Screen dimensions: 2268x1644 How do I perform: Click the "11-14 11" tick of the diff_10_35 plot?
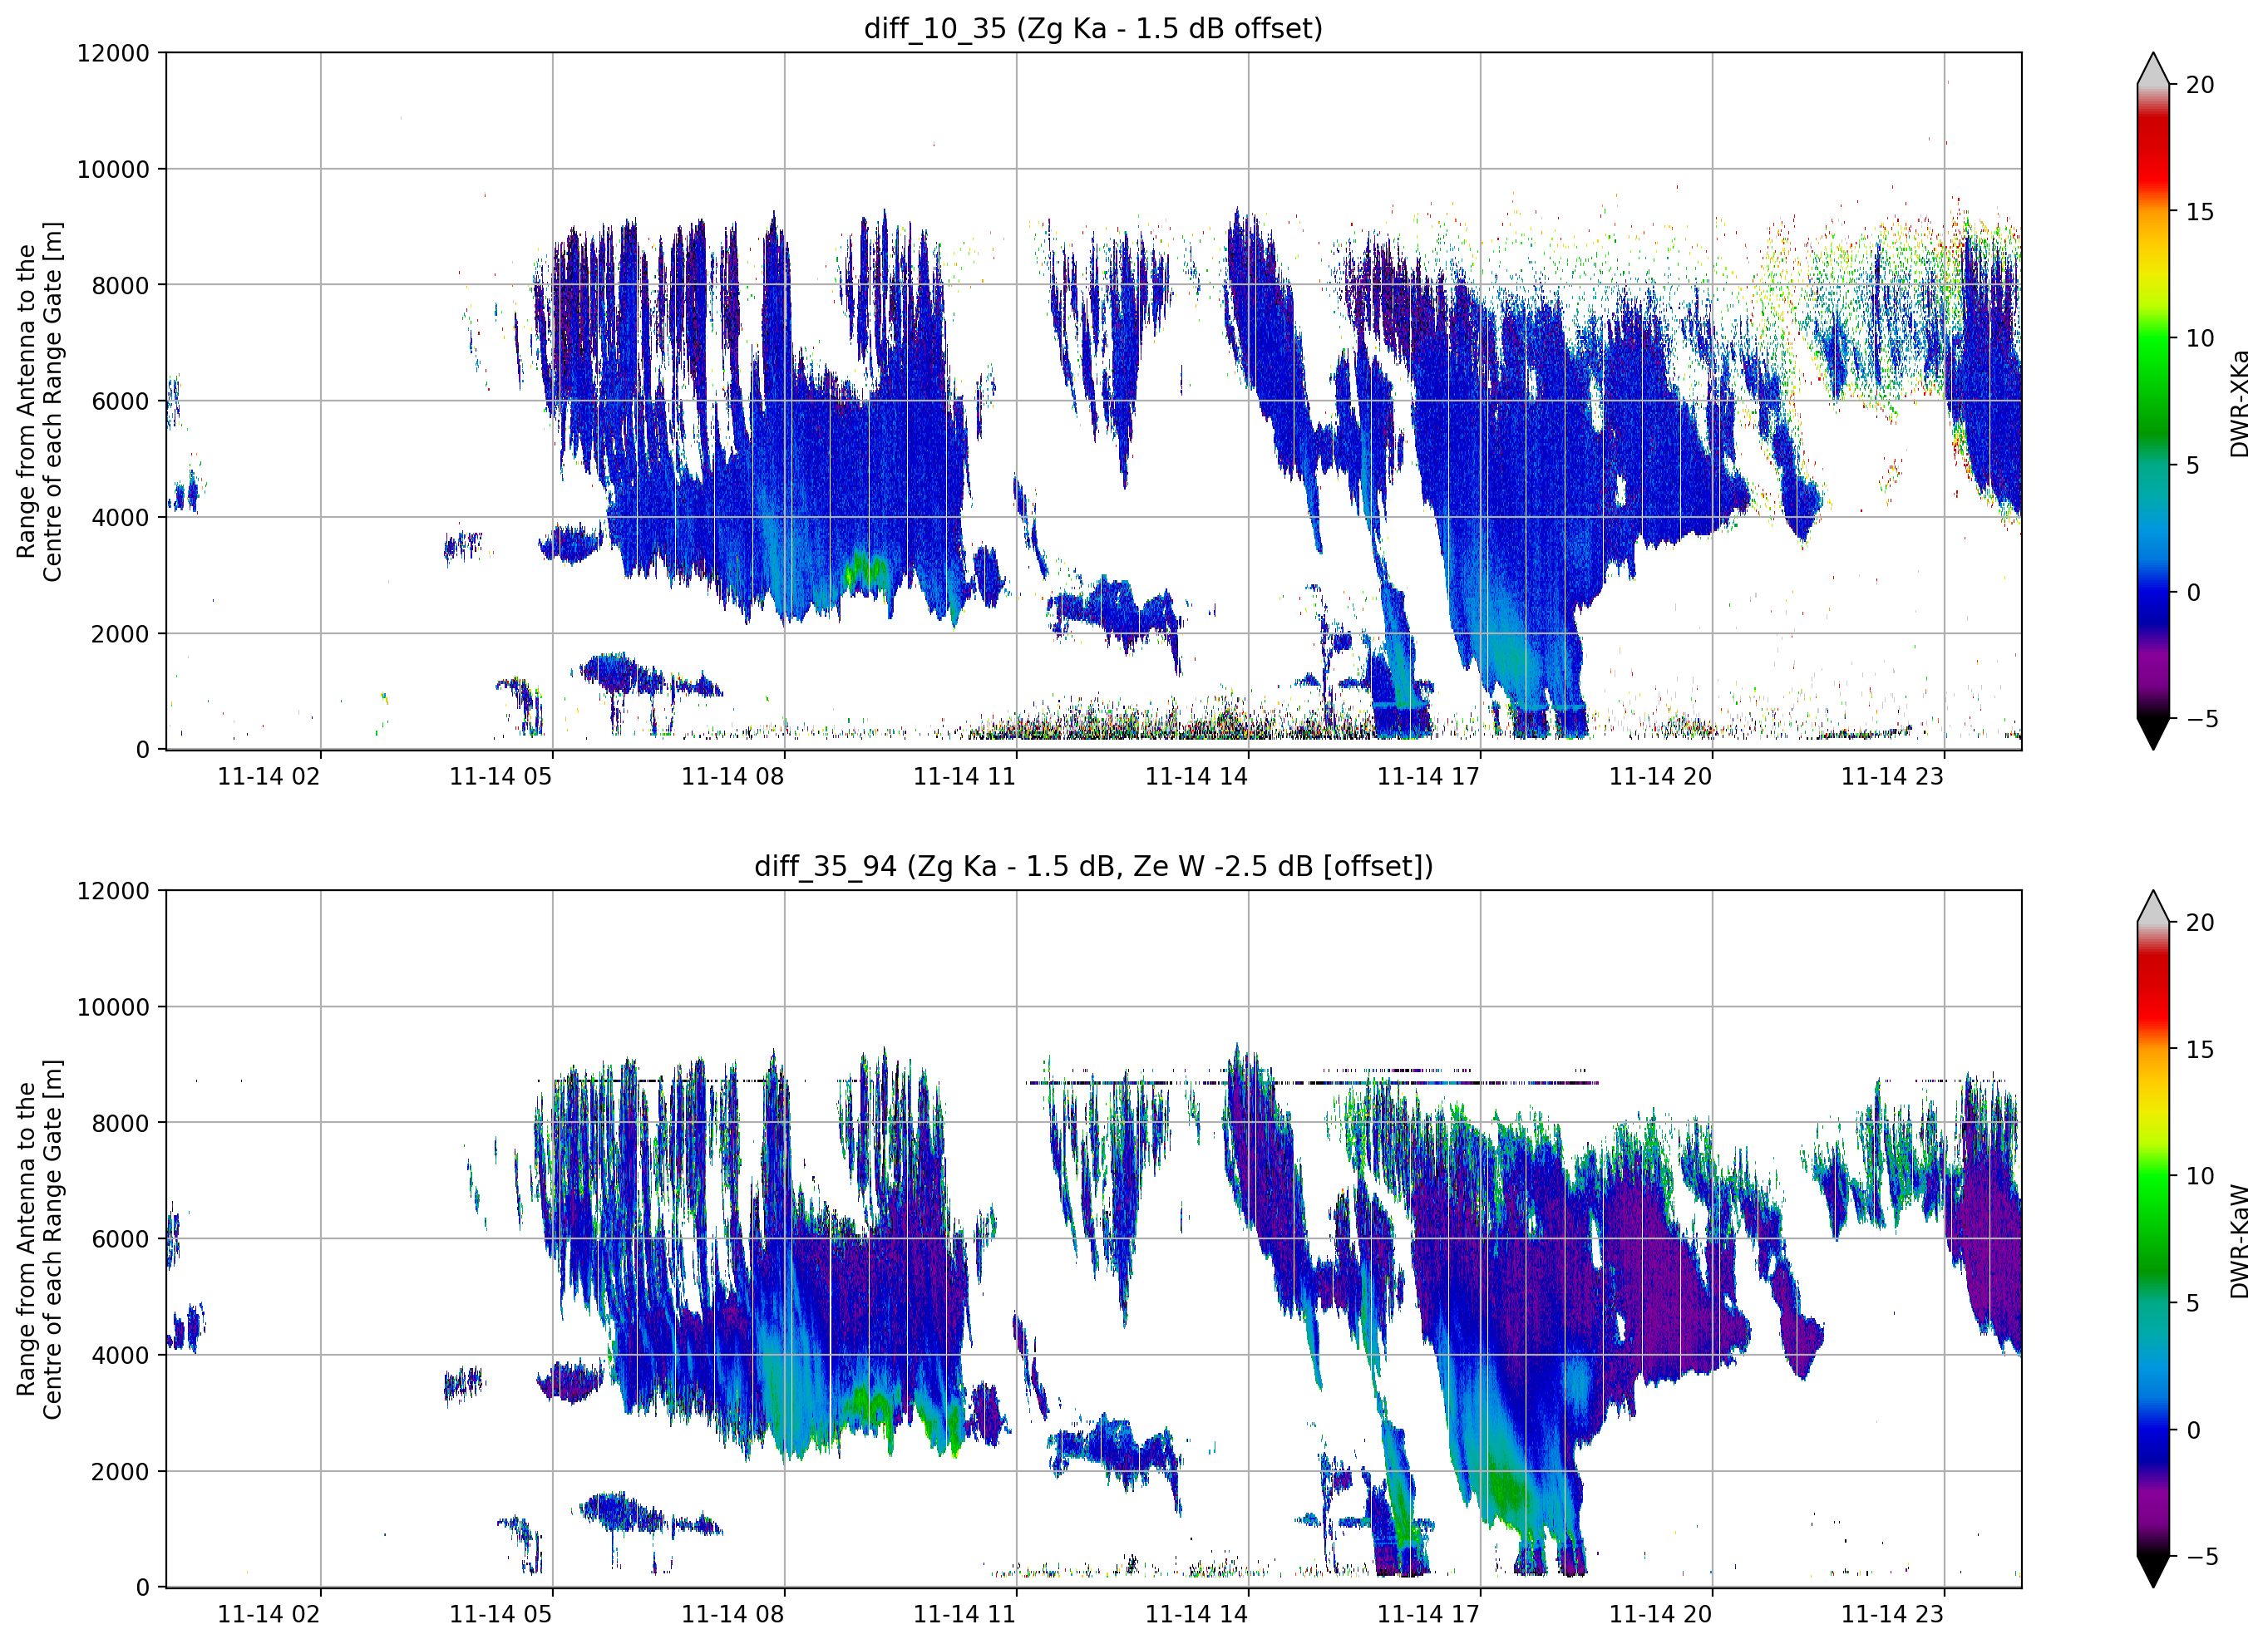pyautogui.click(x=965, y=777)
